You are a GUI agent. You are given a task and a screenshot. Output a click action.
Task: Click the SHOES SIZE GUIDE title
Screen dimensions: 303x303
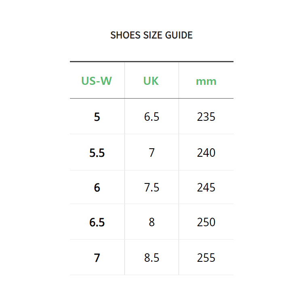coord(151,35)
